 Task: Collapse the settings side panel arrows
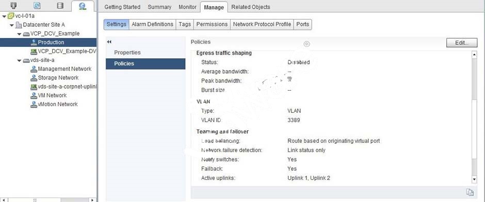(x=109, y=42)
